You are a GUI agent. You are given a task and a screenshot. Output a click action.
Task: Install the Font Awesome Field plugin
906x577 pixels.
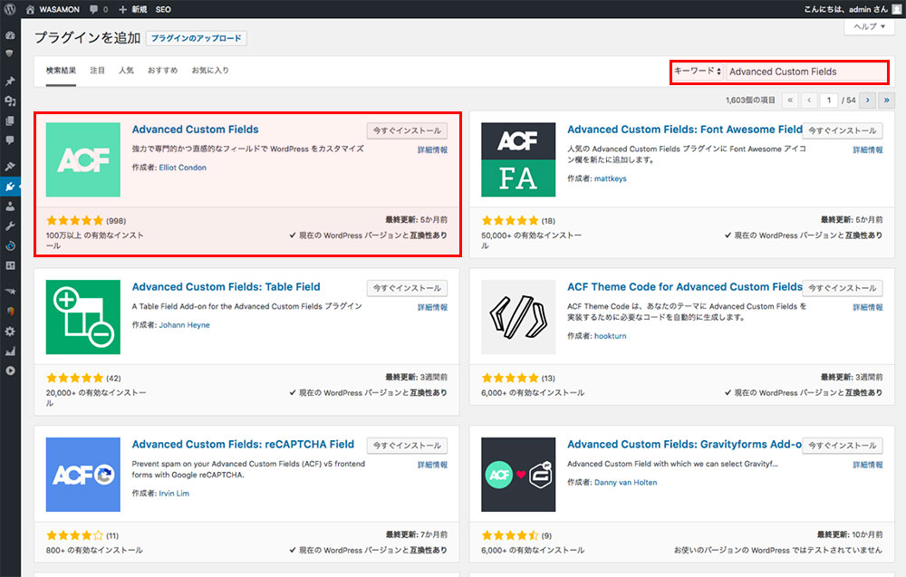(x=843, y=130)
